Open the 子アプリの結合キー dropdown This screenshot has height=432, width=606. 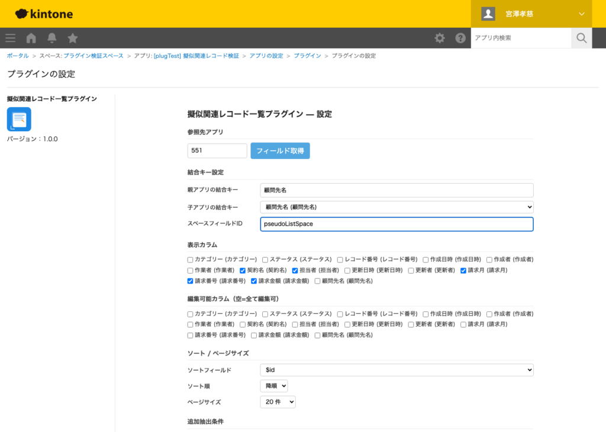(397, 207)
